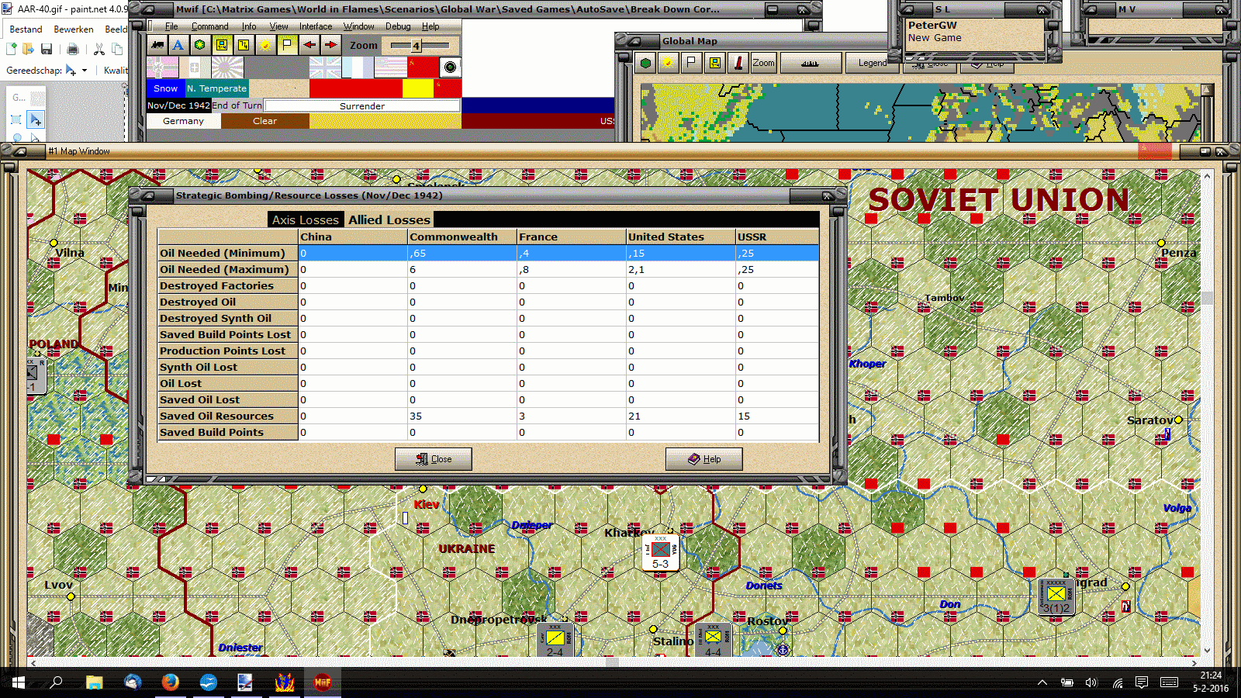Click Commonwealth Saved Oil Resources value 35

pos(462,416)
